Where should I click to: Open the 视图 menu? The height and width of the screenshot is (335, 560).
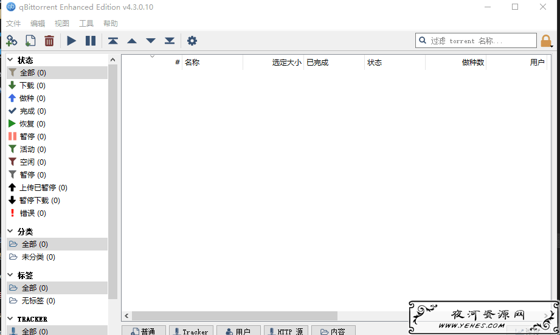tap(62, 24)
